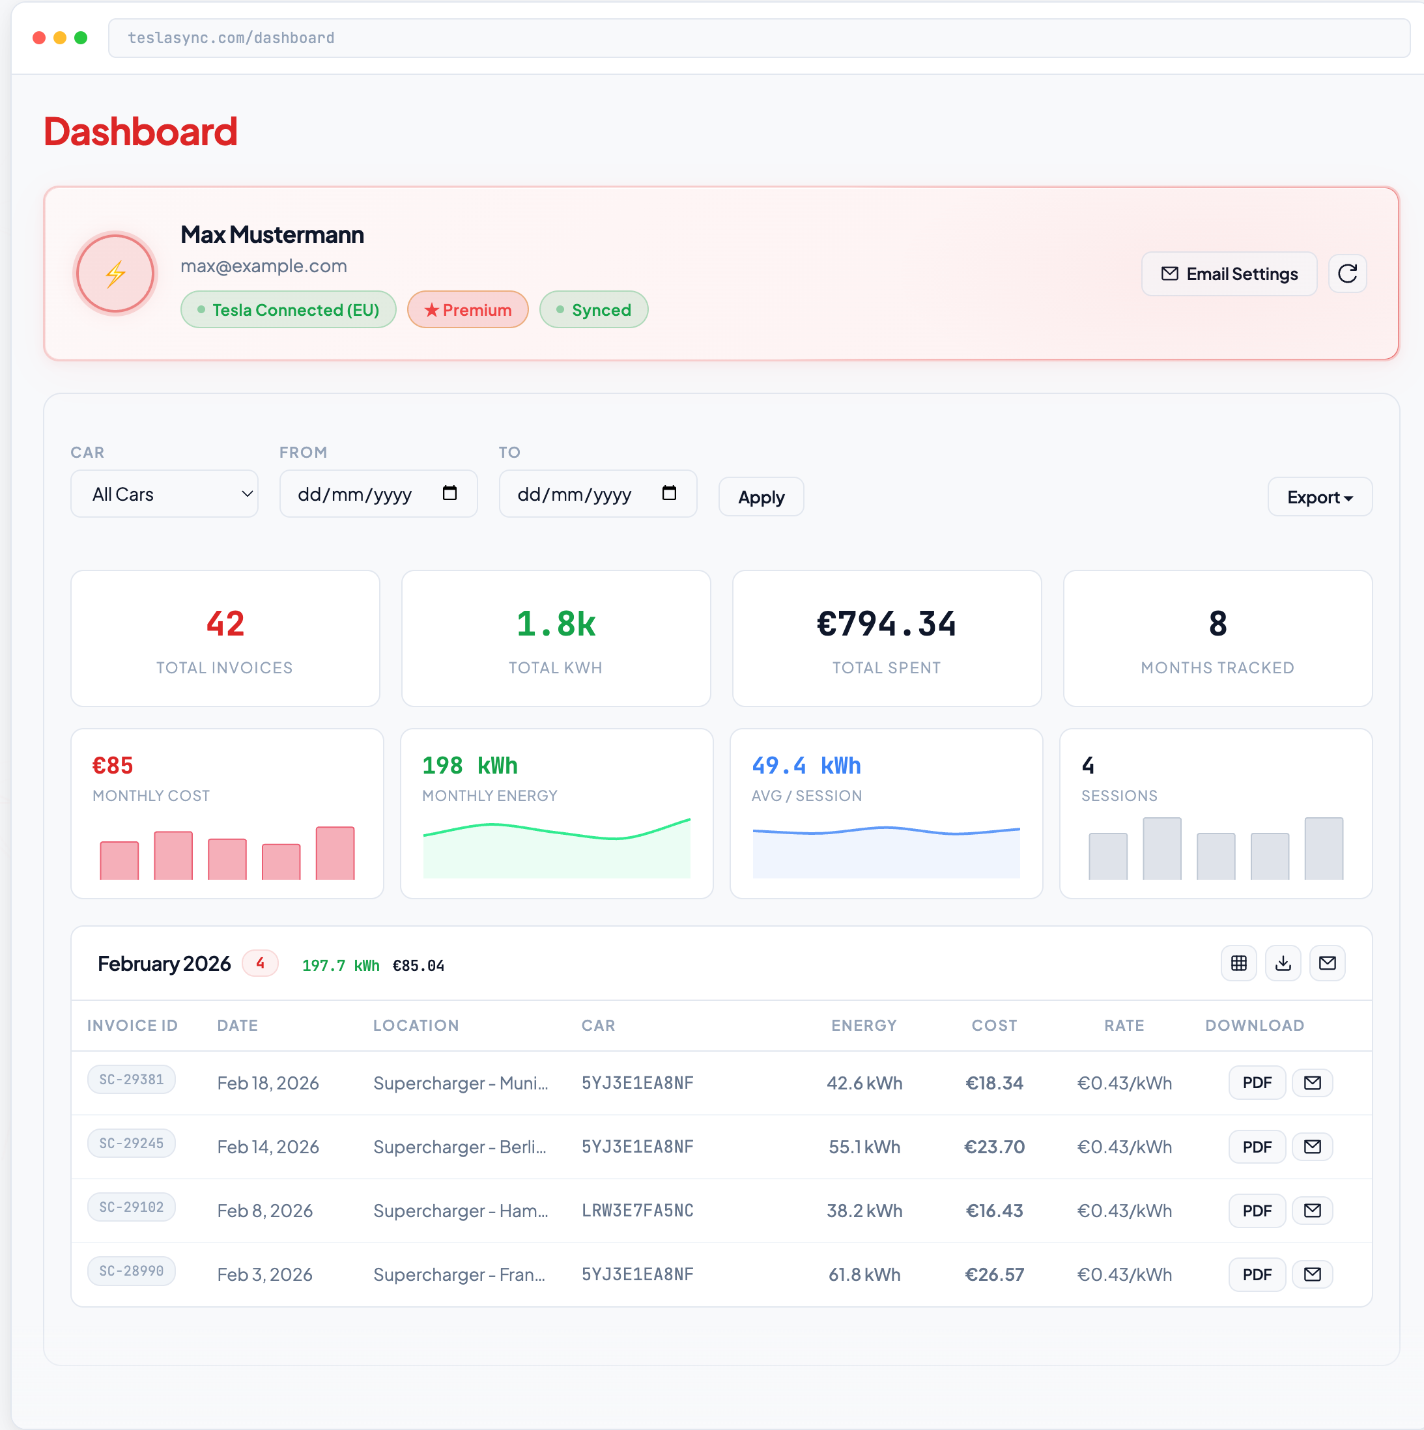Open Email Settings

point(1229,273)
